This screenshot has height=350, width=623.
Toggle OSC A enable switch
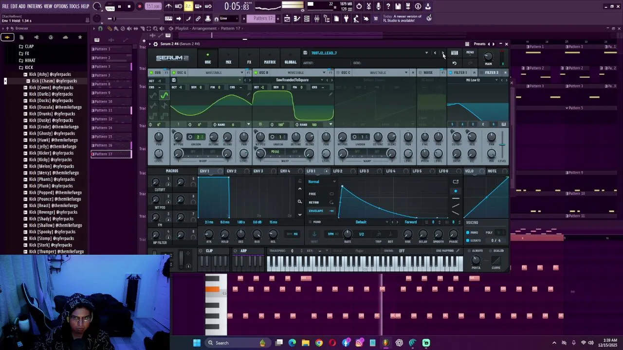[x=174, y=72]
